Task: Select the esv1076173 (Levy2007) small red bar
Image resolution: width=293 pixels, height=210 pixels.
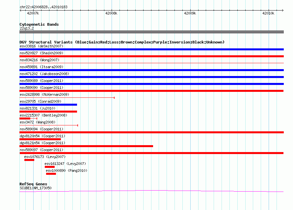Action: (29, 160)
